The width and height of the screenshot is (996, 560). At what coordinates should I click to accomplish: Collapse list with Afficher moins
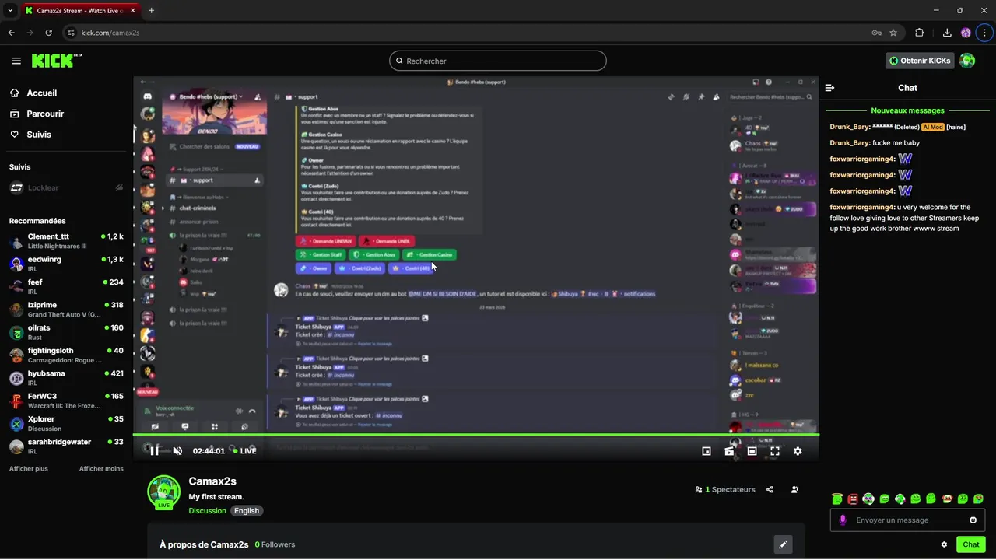pyautogui.click(x=101, y=469)
